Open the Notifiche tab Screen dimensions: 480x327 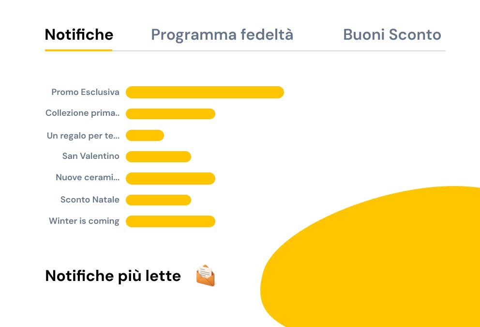click(79, 35)
